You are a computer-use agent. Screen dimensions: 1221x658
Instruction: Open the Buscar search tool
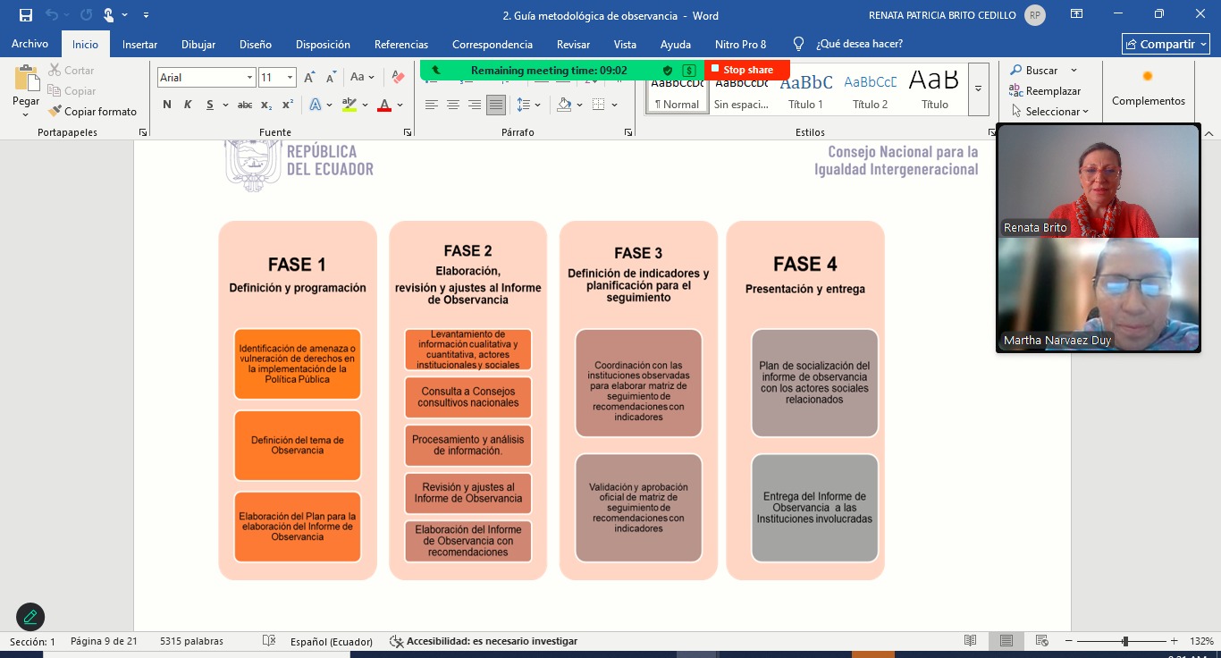pyautogui.click(x=1035, y=70)
